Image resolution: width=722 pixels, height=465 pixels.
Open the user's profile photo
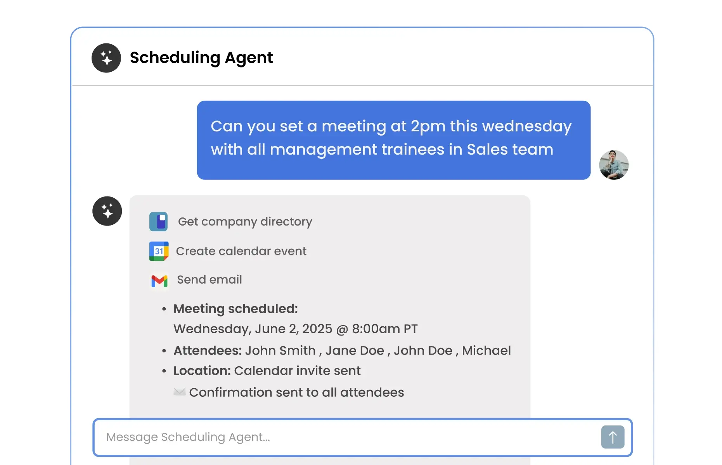tap(614, 165)
